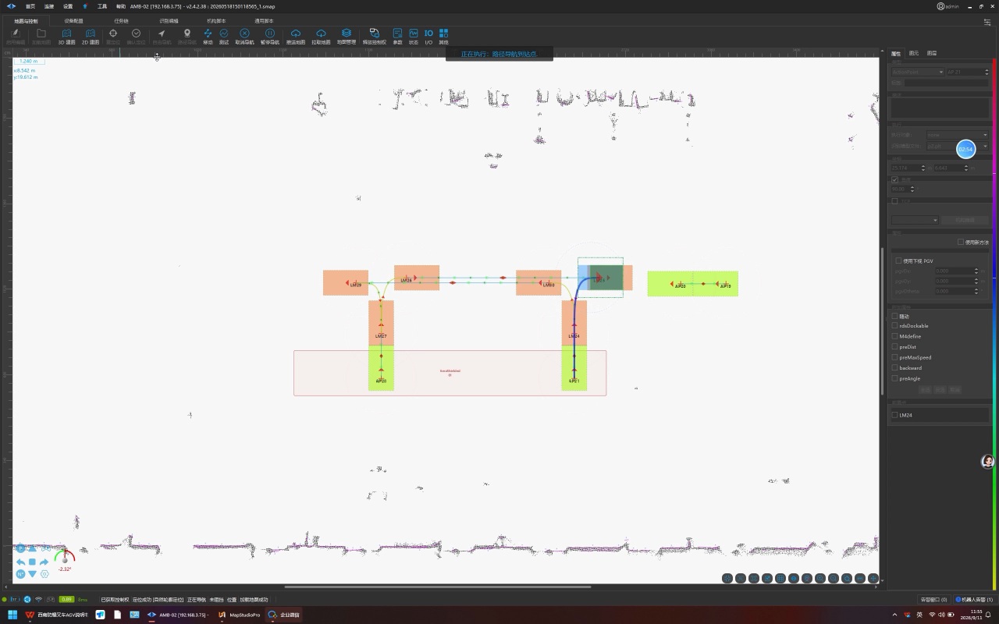Click the 拉取地图 cloud download icon
This screenshot has height=624, width=999.
pyautogui.click(x=321, y=37)
